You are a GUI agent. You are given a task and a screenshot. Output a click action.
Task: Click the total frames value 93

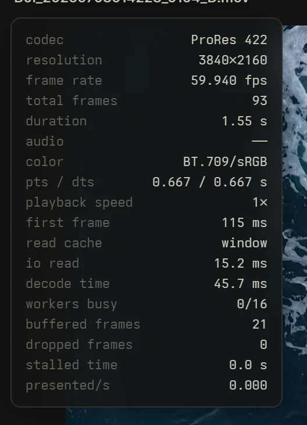(260, 101)
